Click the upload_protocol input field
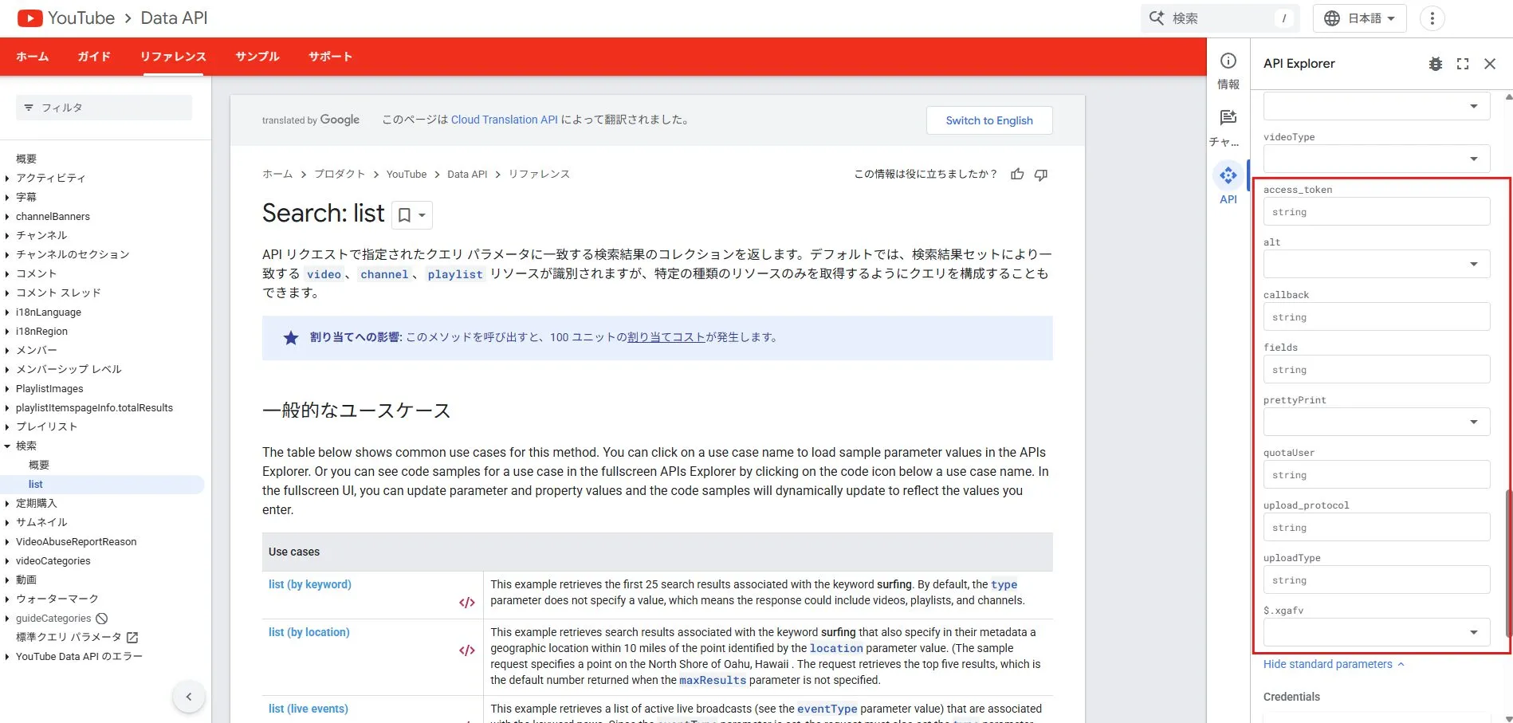Image resolution: width=1513 pixels, height=723 pixels. [1377, 527]
